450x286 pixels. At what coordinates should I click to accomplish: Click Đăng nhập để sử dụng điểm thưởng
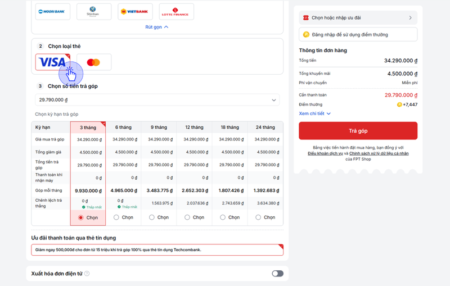(358, 34)
